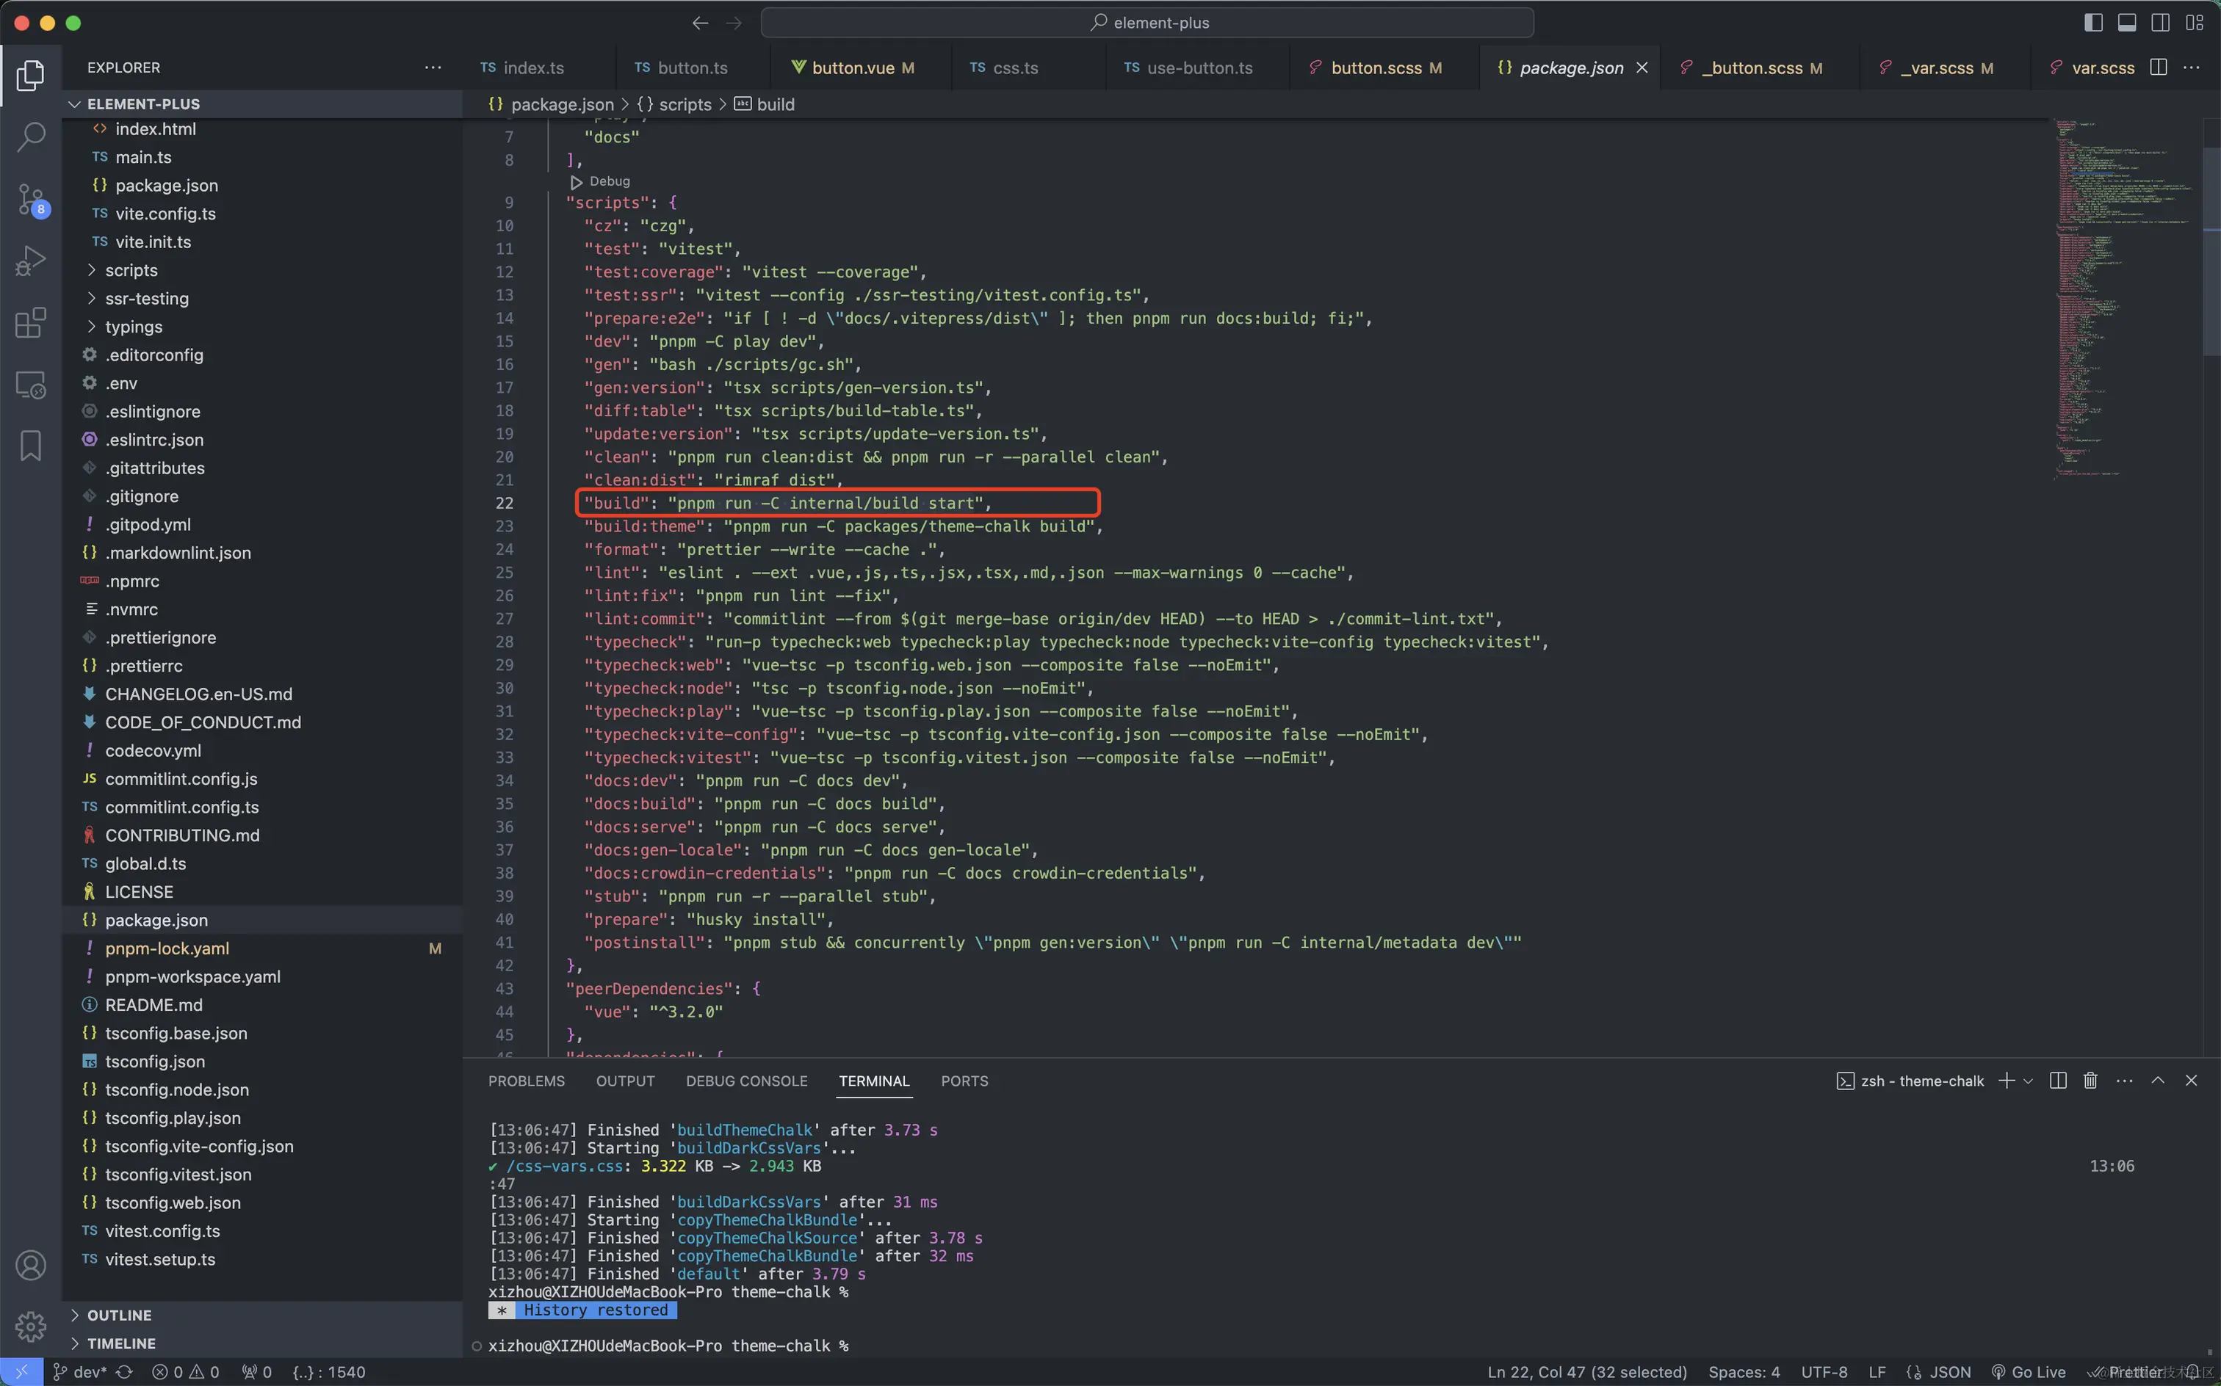Open the Manage gear icon

coord(30,1326)
